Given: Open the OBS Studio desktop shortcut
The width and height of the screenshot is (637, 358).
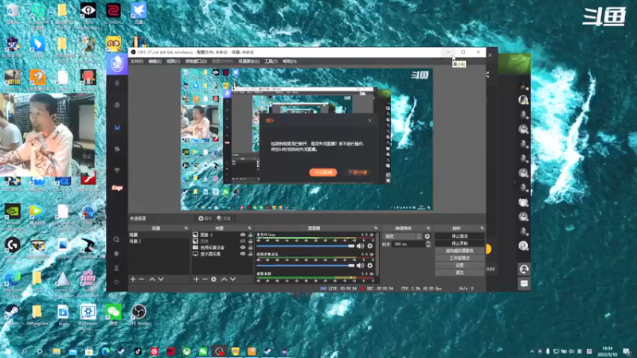Looking at the screenshot, I should pyautogui.click(x=139, y=314).
